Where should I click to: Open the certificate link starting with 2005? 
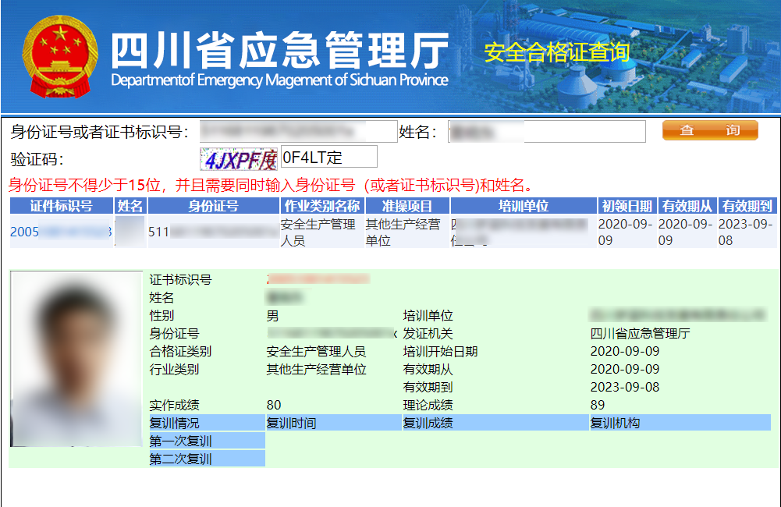[x=61, y=232]
